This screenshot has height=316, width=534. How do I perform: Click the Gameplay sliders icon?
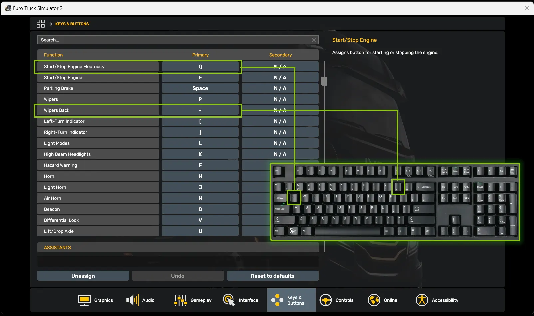(181, 300)
